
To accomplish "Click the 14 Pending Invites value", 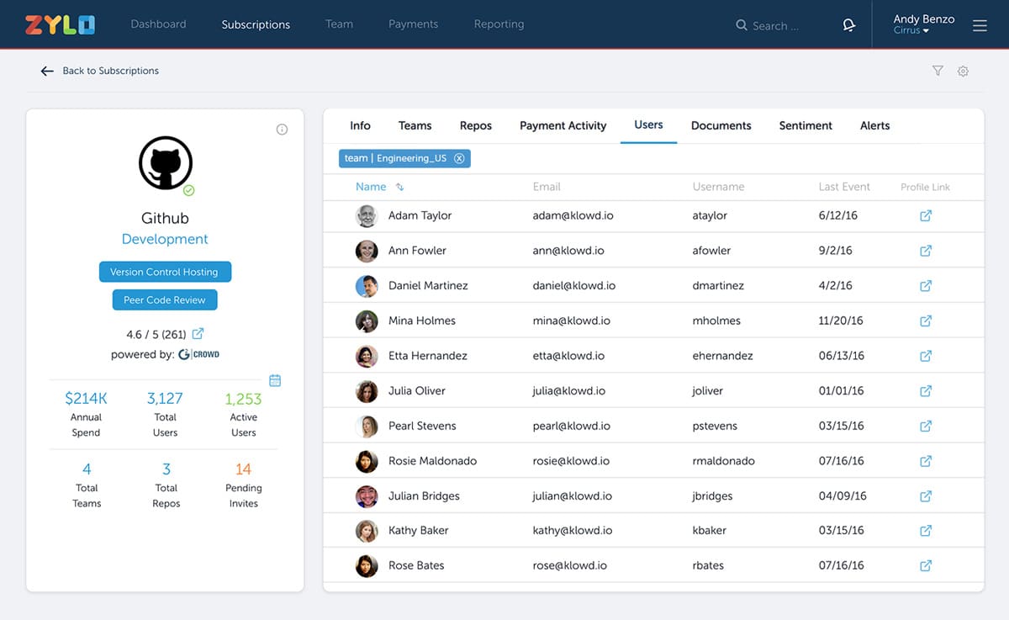I will point(243,469).
